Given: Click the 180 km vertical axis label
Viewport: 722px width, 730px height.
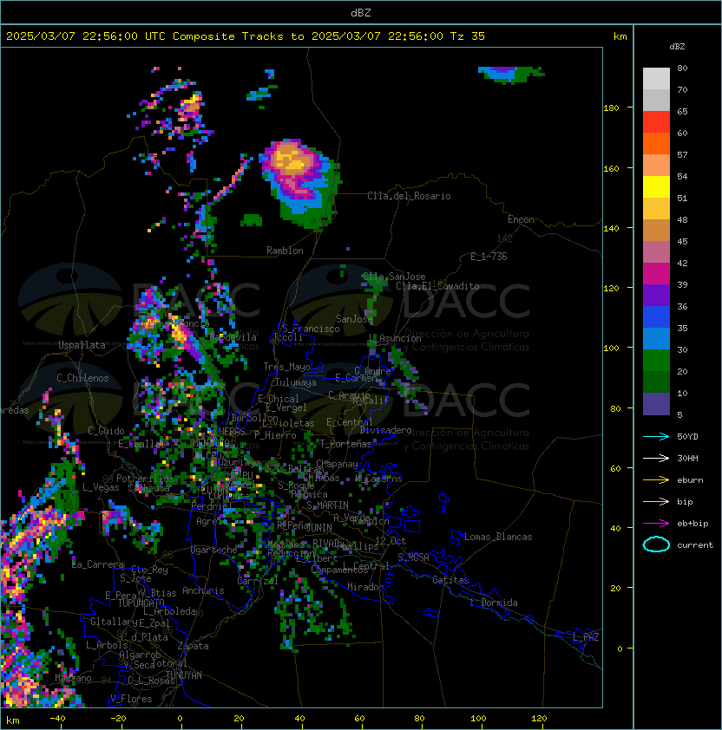Looking at the screenshot, I should [611, 108].
